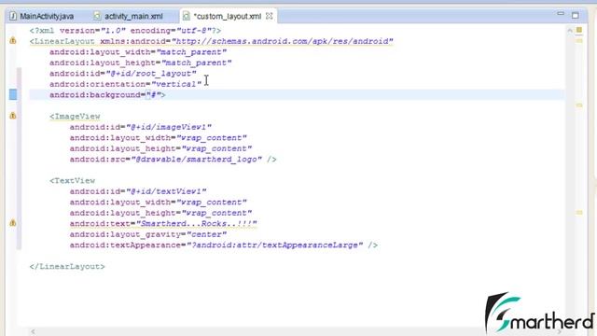Viewport: 597px width, 336px height.
Task: Click the android:src smartherd_logo line
Action: (173, 160)
